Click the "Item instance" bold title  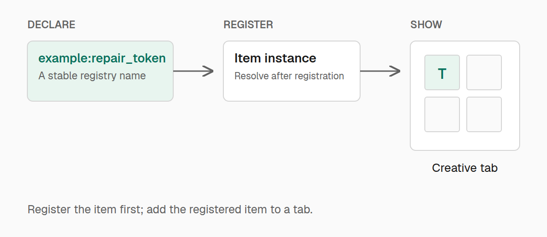(x=275, y=58)
